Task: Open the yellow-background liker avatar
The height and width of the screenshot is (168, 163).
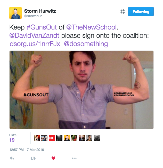Action: [67, 138]
